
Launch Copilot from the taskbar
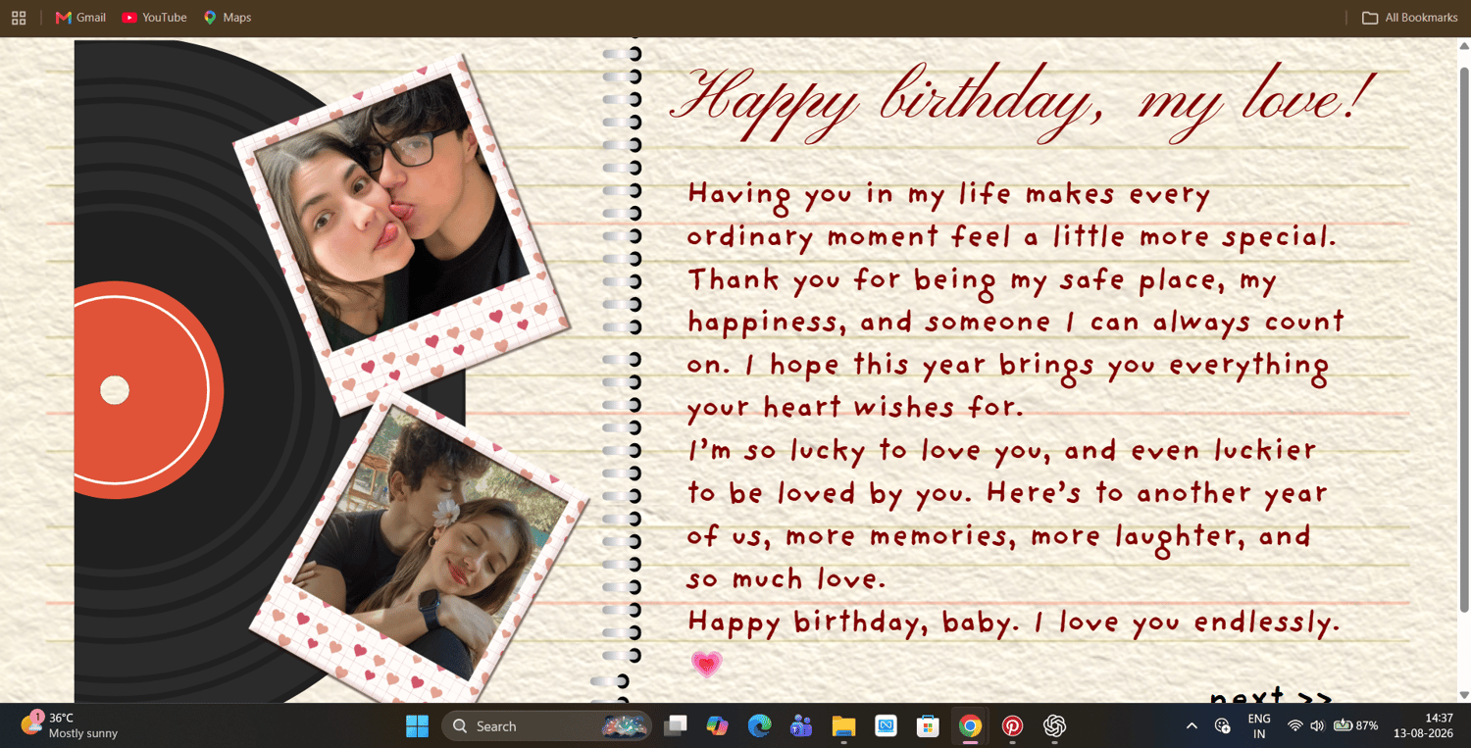[717, 725]
